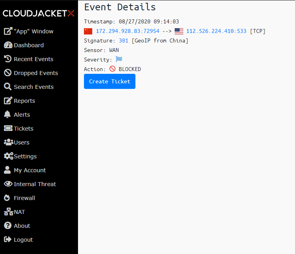Click the Dashboard gauge icon
Screen dimensions: 295x254
point(8,45)
